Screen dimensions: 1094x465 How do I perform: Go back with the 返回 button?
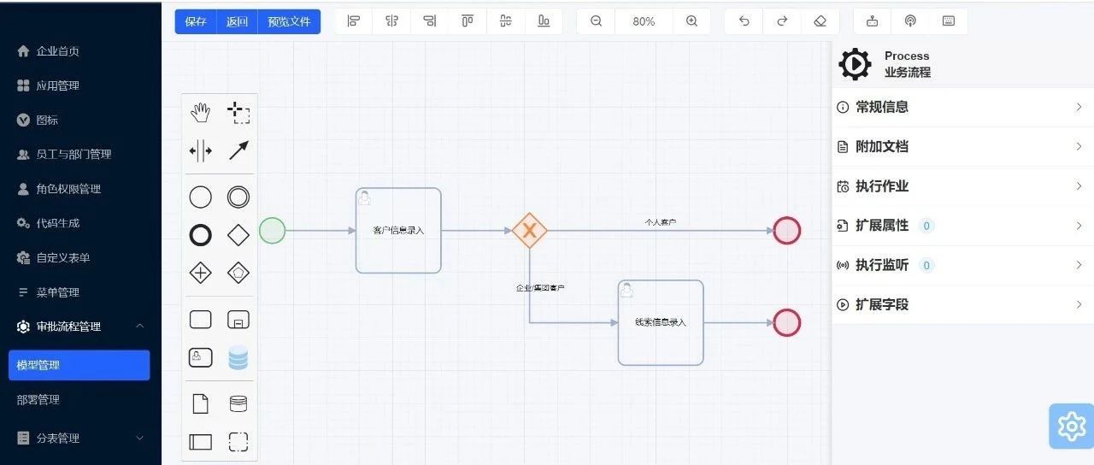coord(237,21)
